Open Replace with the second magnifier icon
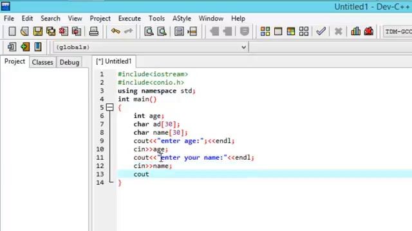The width and height of the screenshot is (412, 231). point(162,31)
